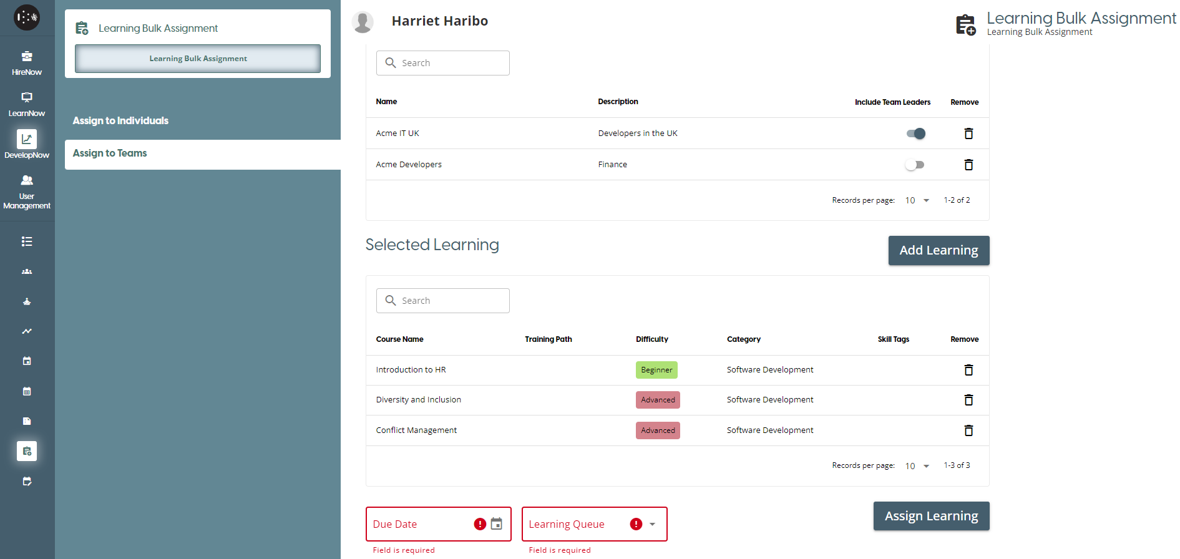Open the DevelopNow module
This screenshot has height=559, width=1180.
[x=27, y=145]
